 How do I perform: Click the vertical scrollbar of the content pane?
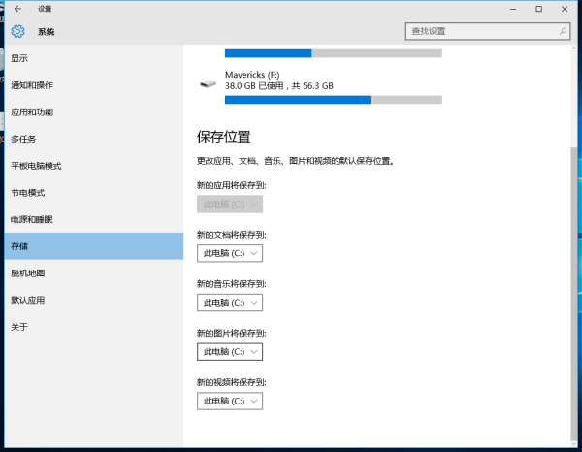[574, 293]
